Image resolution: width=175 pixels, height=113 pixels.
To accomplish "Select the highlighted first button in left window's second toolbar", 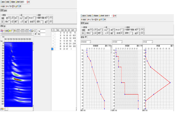I will pos(3,6).
